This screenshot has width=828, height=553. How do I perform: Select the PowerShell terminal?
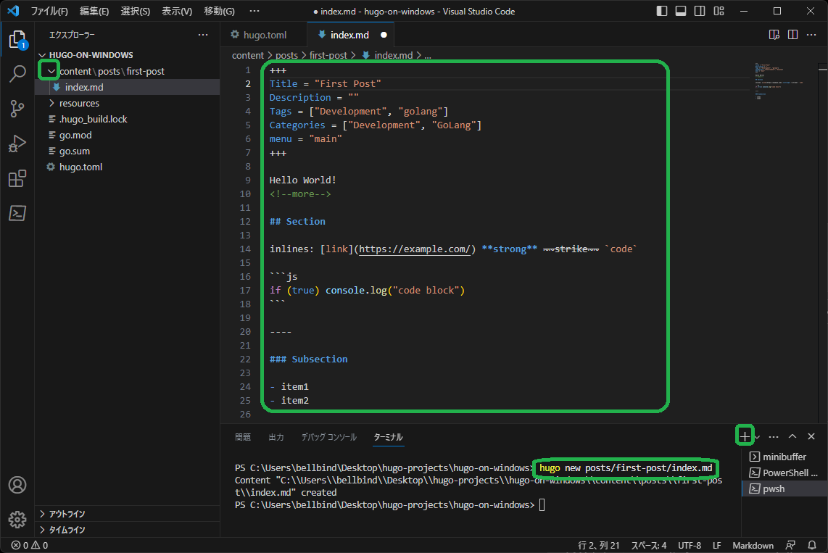pos(784,473)
